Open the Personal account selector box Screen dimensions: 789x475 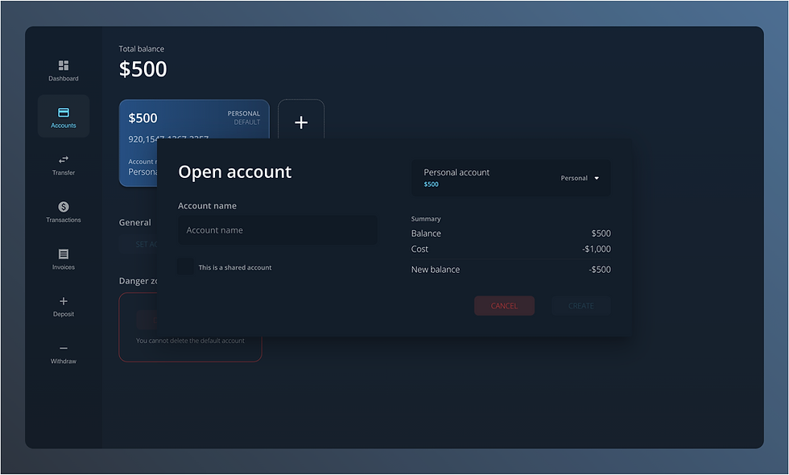coord(510,178)
